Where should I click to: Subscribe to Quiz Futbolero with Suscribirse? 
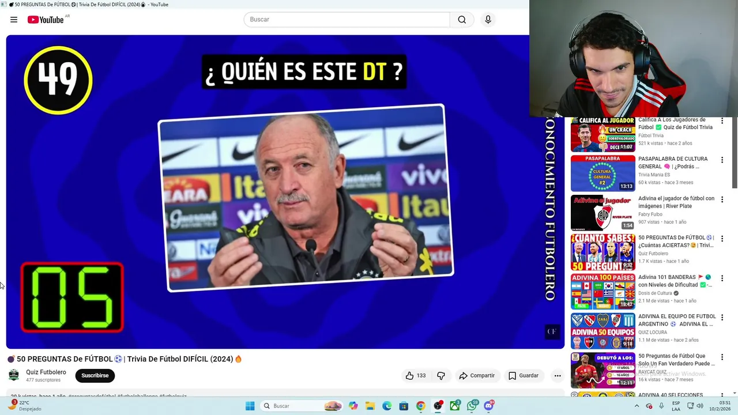[95, 376]
